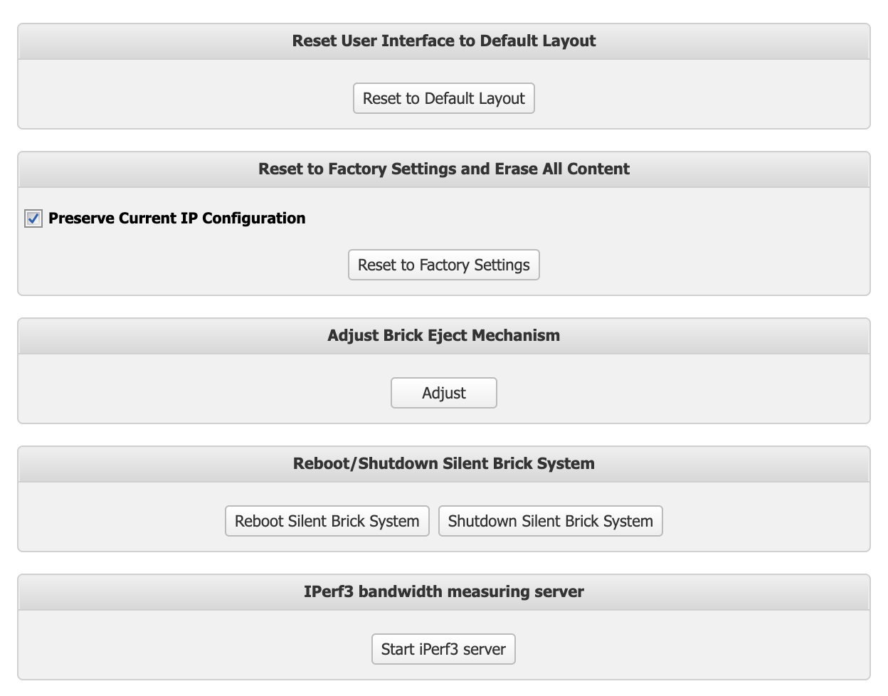This screenshot has width=888, height=696.
Task: Open the brick eject adjustment with Adjust
Action: click(443, 393)
